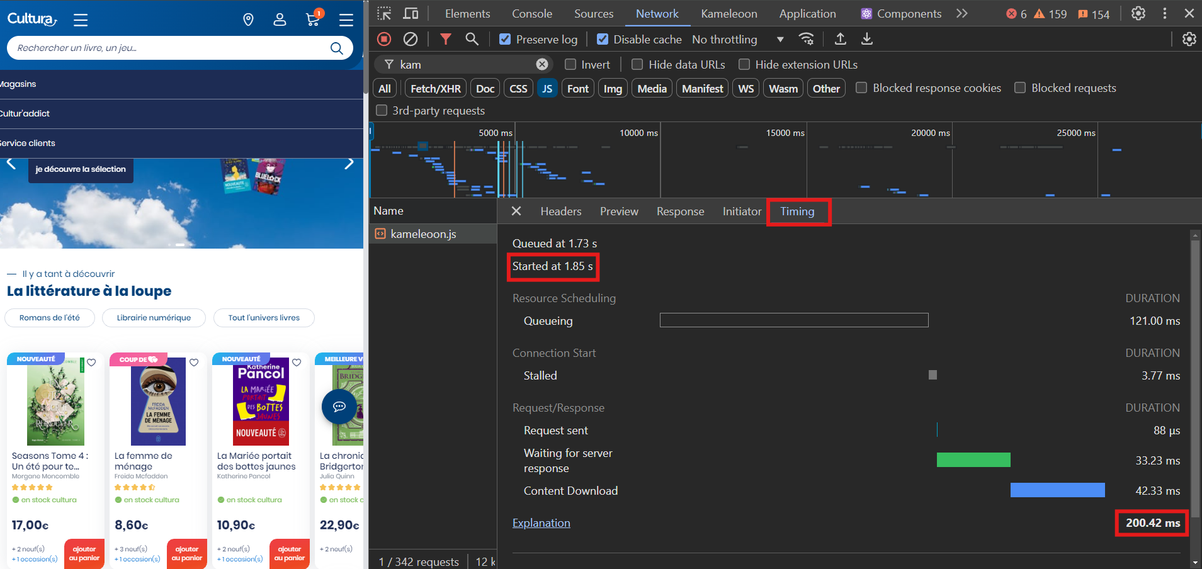Uncheck the Preserve log checkbox
The image size is (1202, 569).
[x=505, y=39]
